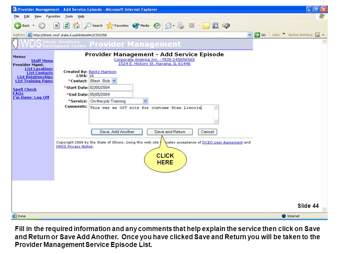Click the Spell Check link
The image size is (339, 254).
[25, 89]
